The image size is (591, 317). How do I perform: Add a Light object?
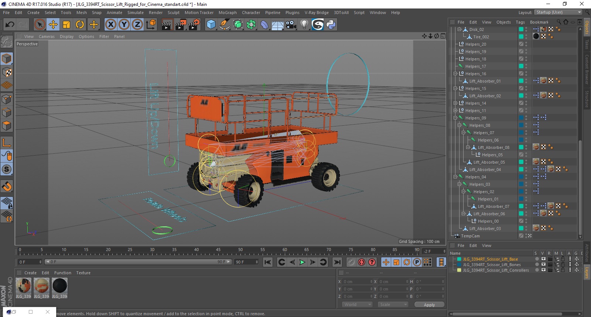[304, 25]
